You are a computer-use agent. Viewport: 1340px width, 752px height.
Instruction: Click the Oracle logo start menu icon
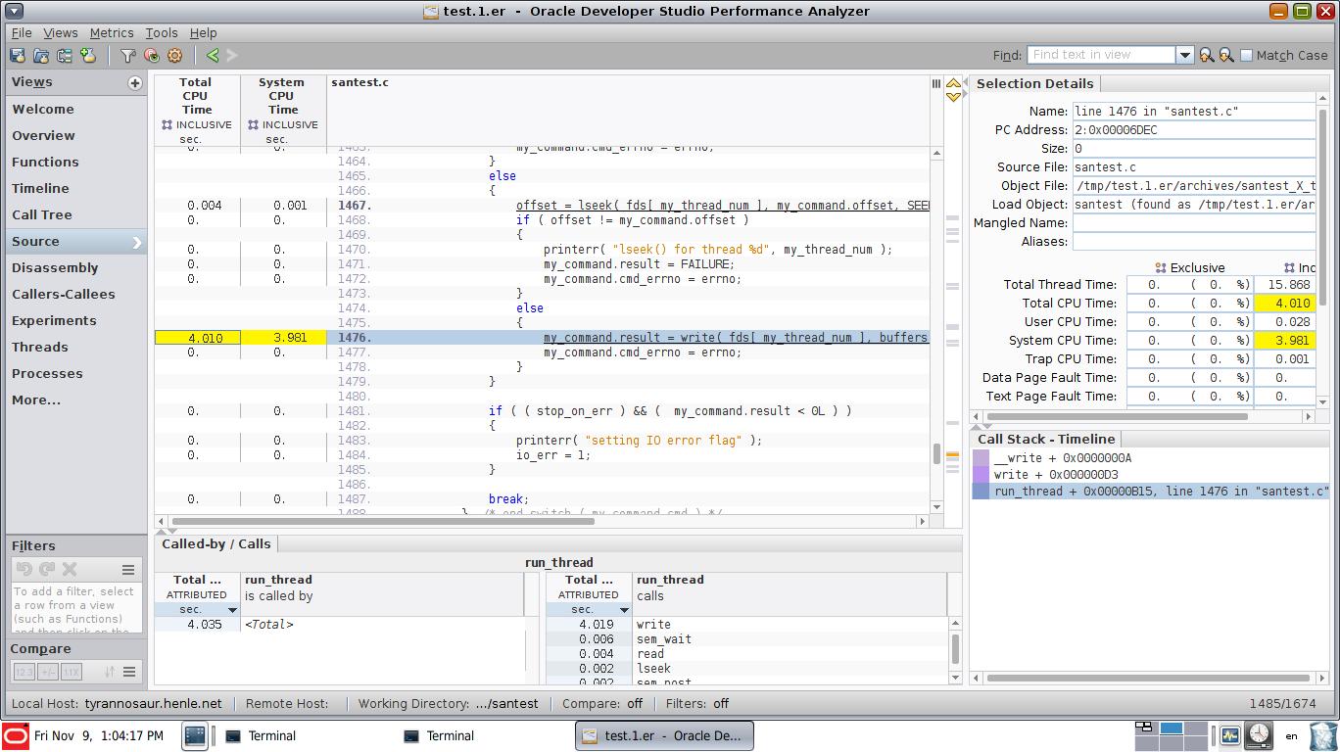tap(16, 735)
